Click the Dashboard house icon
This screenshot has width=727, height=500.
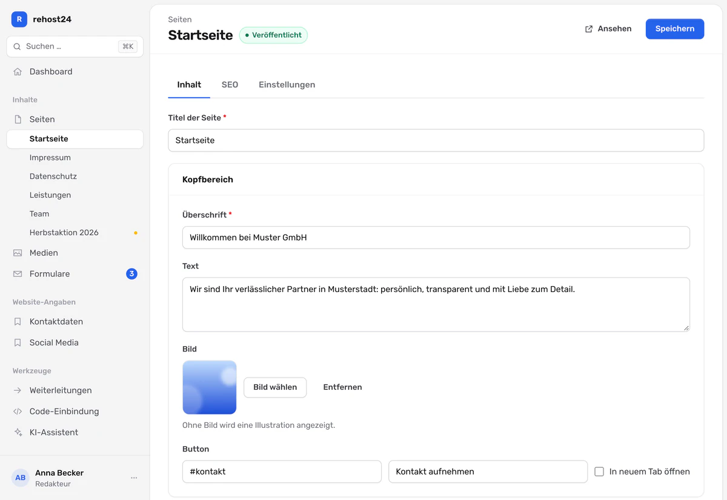pos(18,72)
